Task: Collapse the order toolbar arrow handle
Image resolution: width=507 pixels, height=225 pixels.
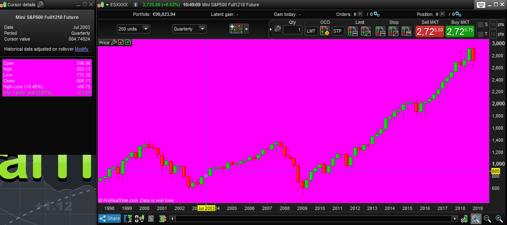Action: pyautogui.click(x=270, y=29)
